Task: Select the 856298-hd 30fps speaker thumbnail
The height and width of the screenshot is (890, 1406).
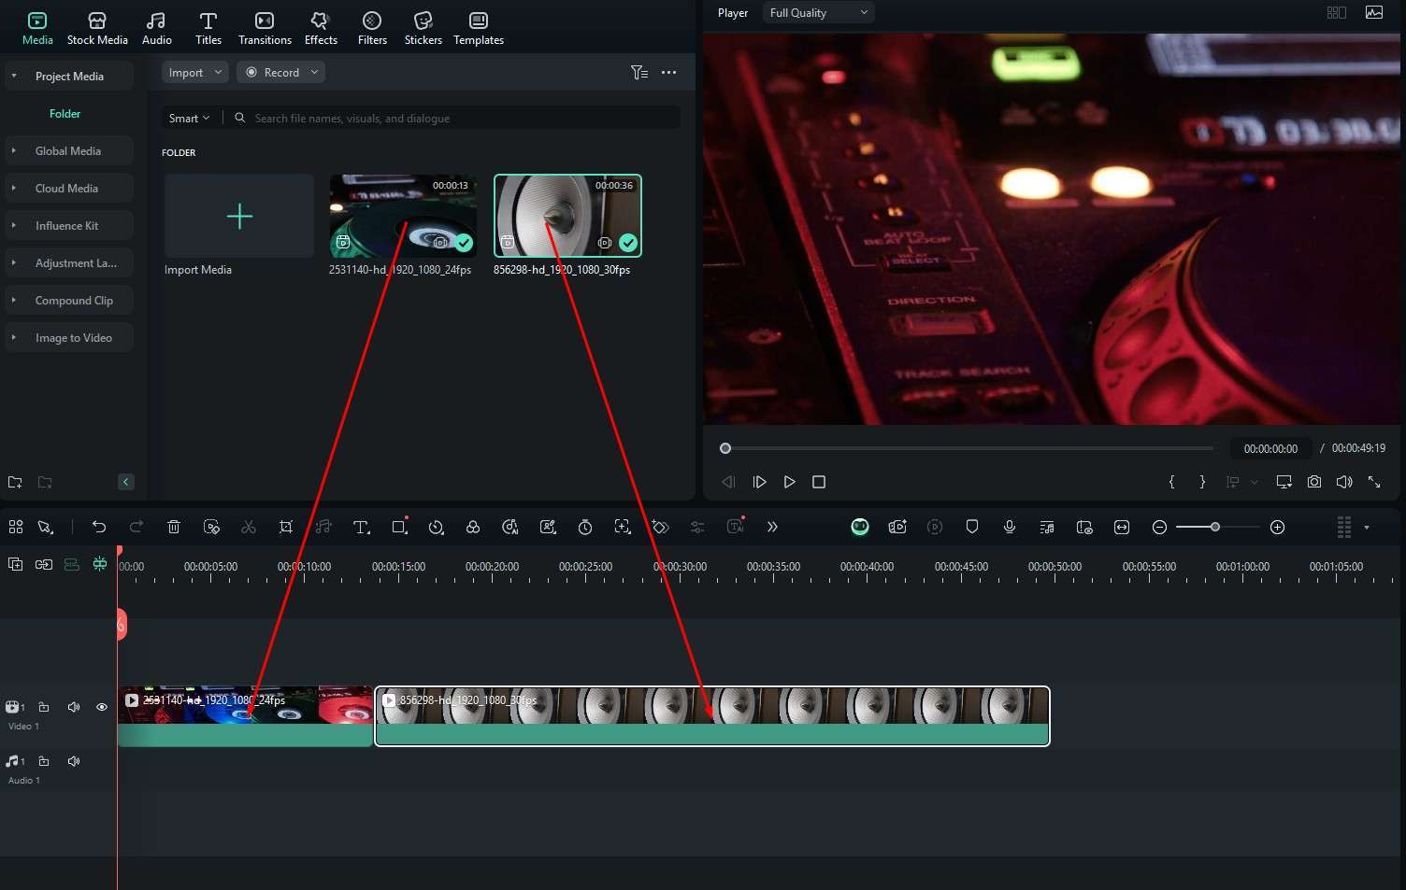Action: click(567, 216)
